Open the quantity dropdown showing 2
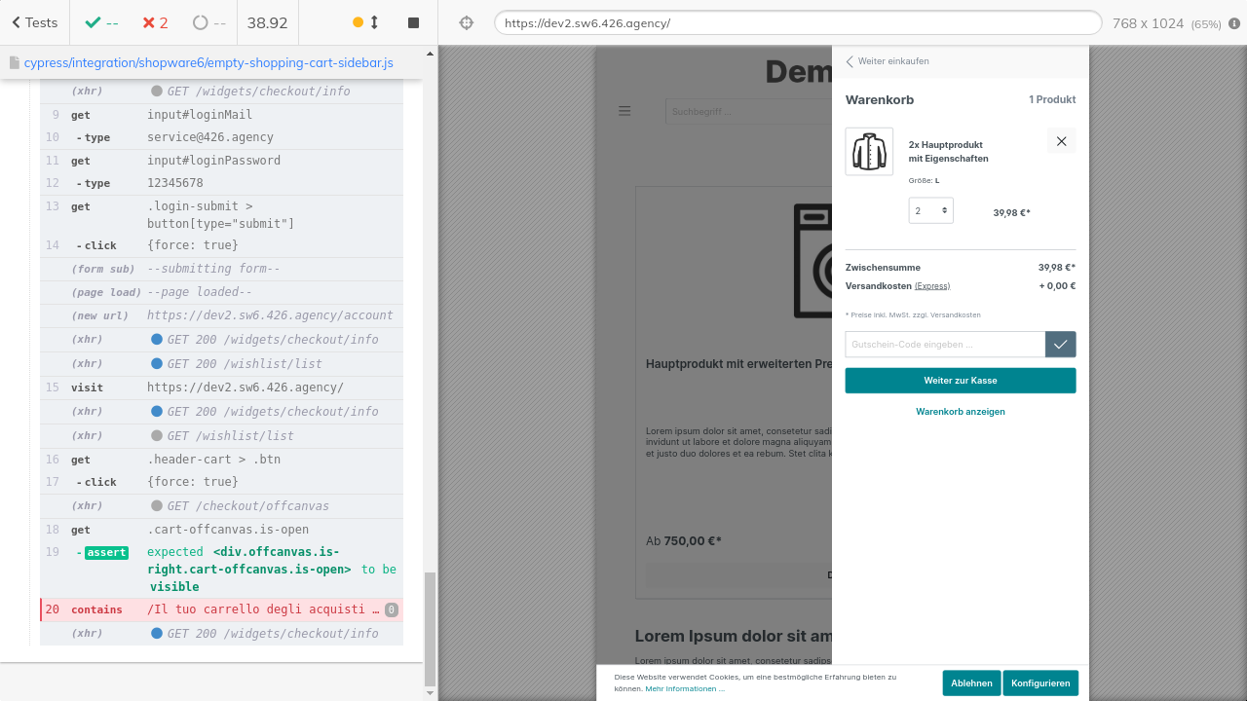The height and width of the screenshot is (701, 1247). (x=930, y=210)
